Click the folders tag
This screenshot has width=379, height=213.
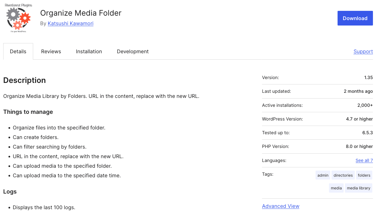point(364,175)
